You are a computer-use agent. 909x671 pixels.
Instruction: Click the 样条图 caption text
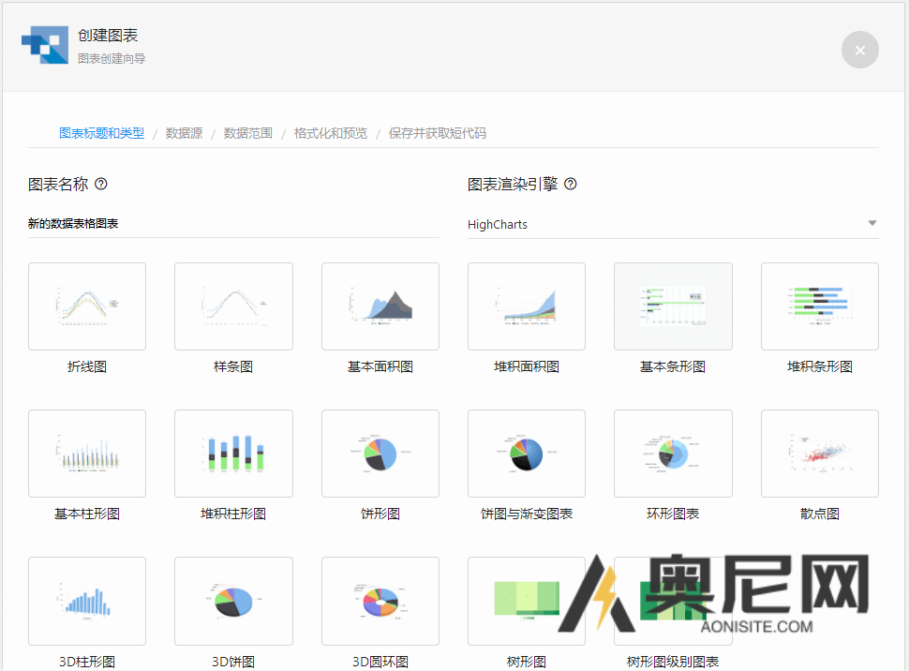pyautogui.click(x=233, y=366)
